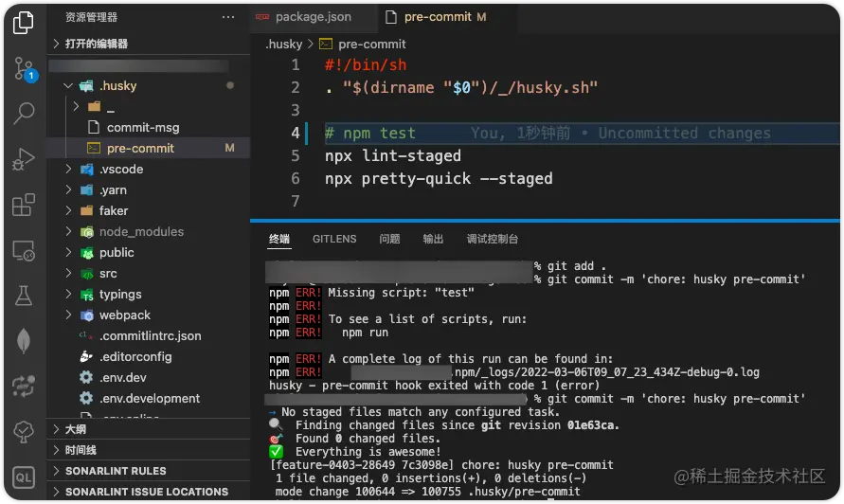
Task: Switch to the package.json editor tab
Action: (313, 17)
